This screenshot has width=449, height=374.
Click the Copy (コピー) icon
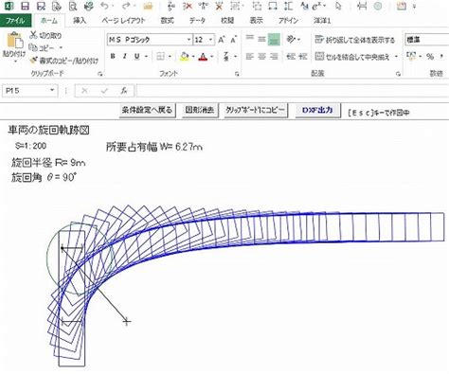33,47
